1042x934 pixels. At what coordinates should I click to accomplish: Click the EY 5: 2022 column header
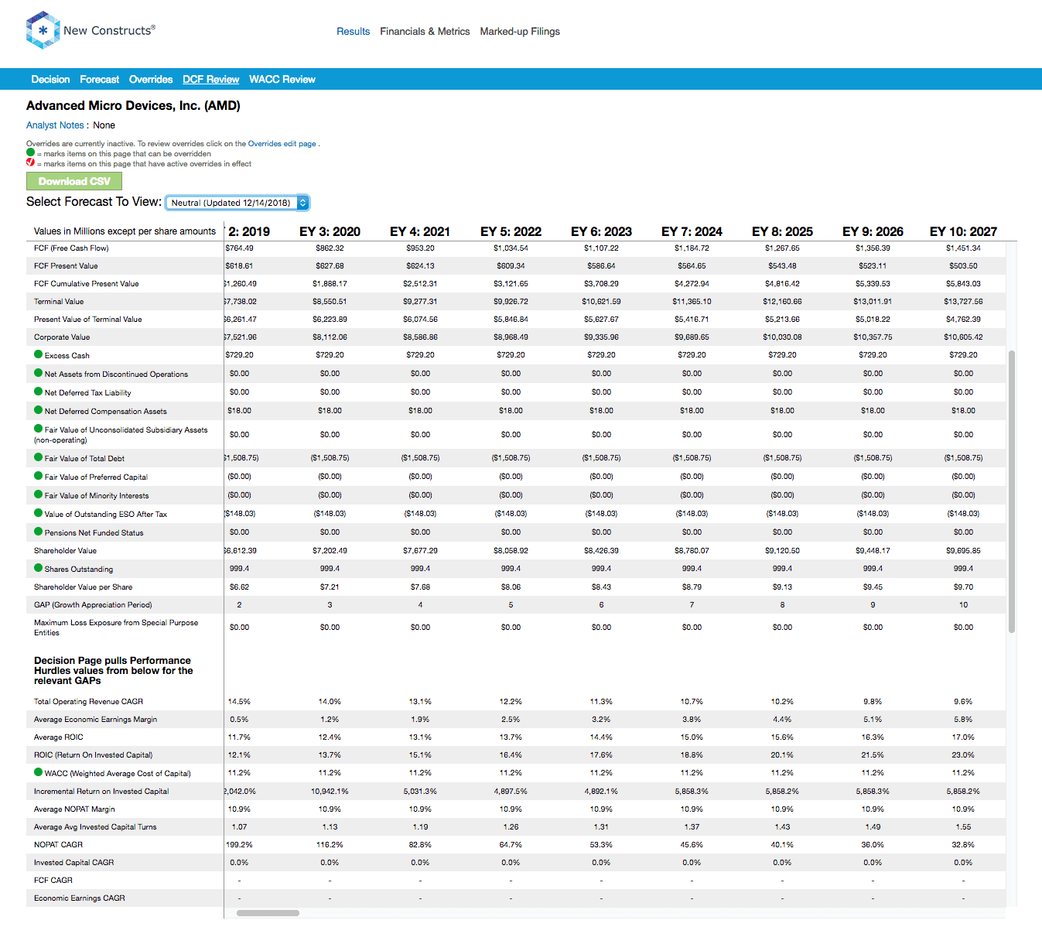click(x=511, y=231)
